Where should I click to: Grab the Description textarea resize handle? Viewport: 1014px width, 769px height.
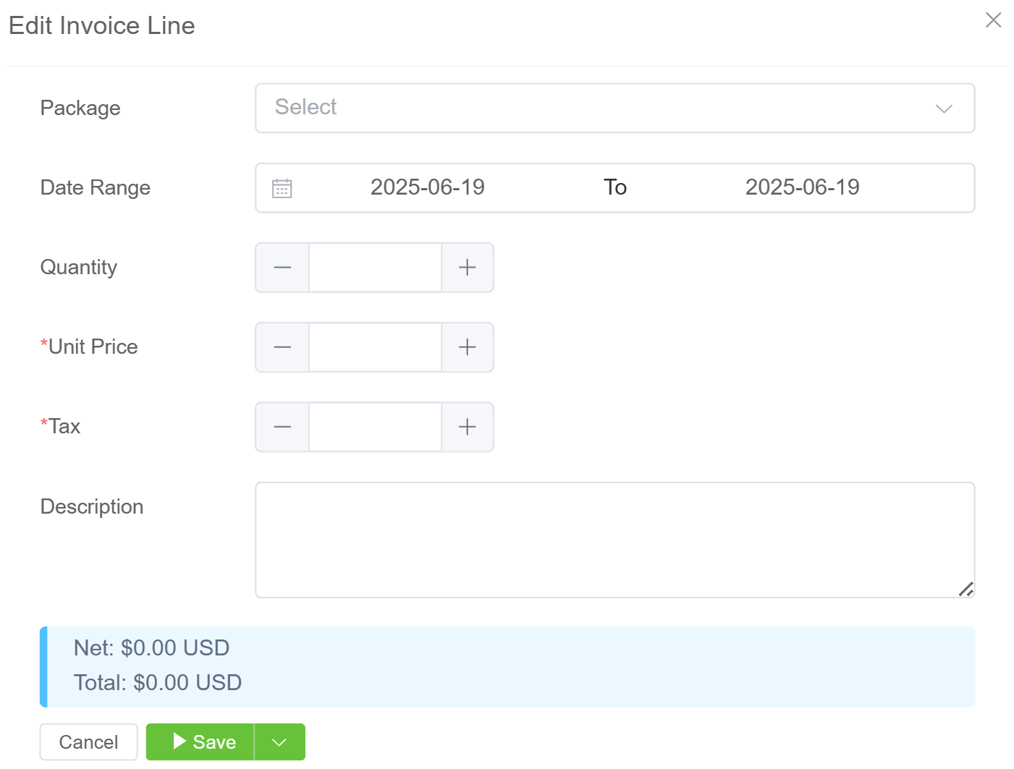(x=966, y=589)
